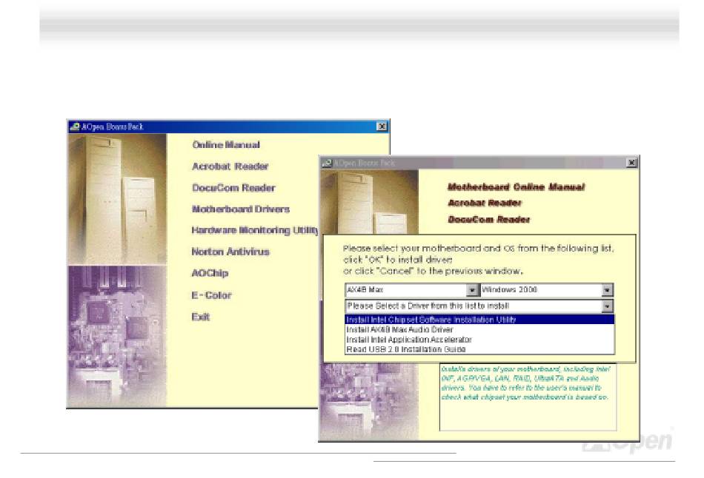Expand the driver selection list dropdown arrow
704x478 pixels.
[x=607, y=306]
